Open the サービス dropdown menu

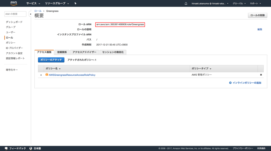33,3
